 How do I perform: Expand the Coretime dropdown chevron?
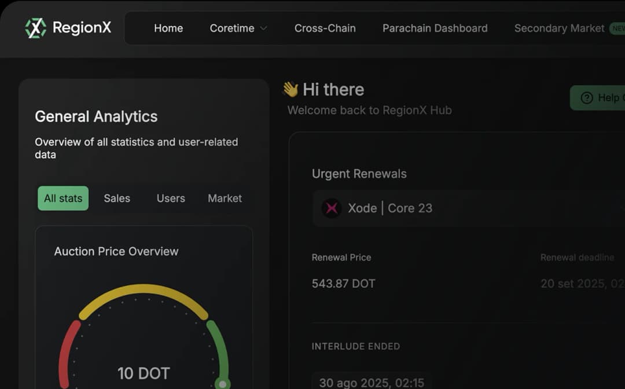(x=264, y=28)
